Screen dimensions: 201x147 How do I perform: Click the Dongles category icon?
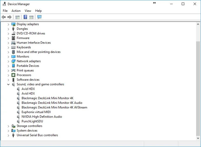(x=13, y=29)
